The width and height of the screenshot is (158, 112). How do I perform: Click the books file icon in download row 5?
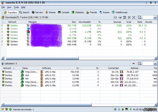(28, 32)
